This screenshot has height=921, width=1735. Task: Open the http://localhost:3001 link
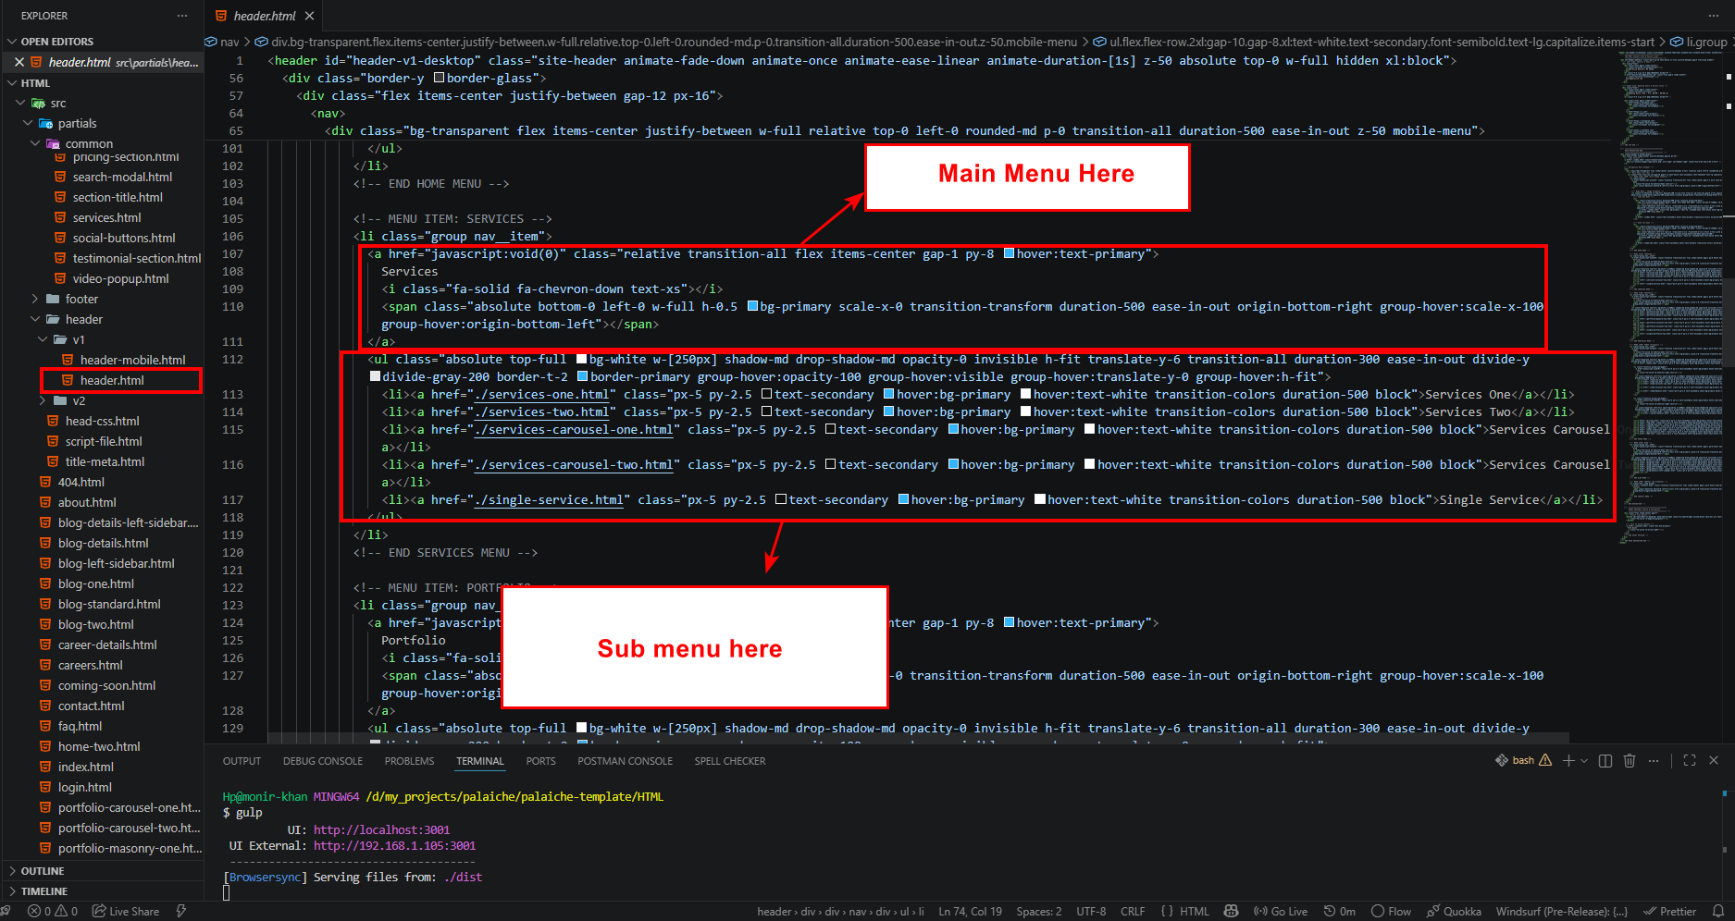point(381,829)
